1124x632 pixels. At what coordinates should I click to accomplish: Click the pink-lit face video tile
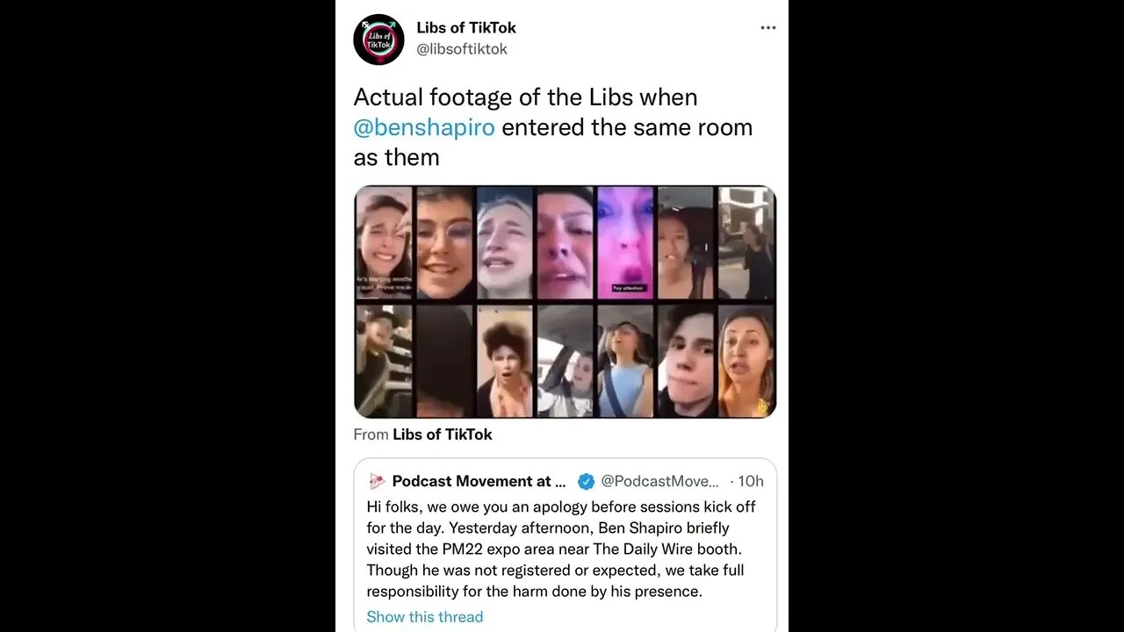(626, 243)
